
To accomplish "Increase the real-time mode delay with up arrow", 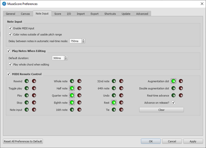I will [x=83, y=40].
